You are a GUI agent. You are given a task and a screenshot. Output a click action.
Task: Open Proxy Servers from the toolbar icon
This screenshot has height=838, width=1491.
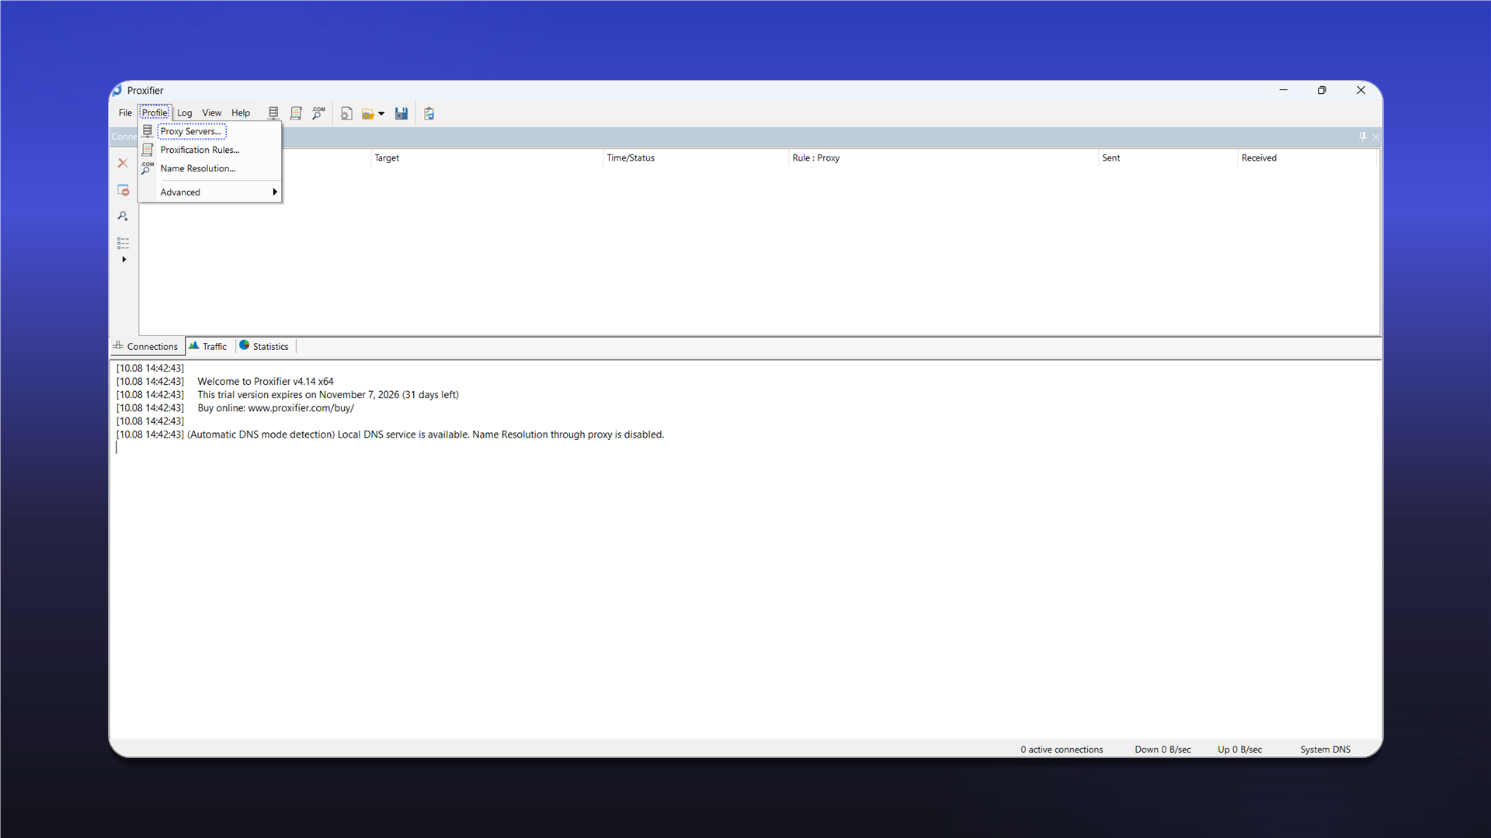[x=273, y=113]
